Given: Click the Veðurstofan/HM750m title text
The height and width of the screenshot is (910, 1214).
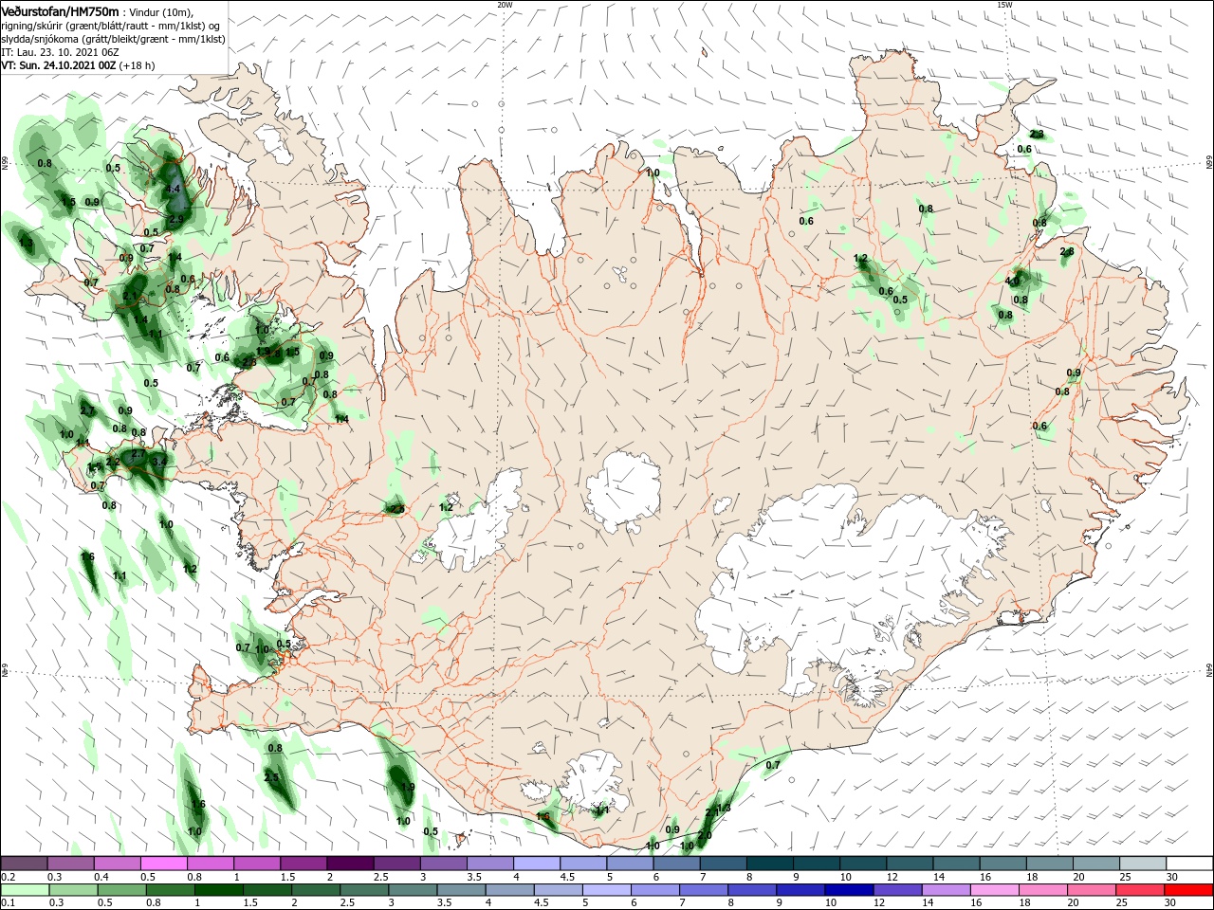Looking at the screenshot, I should click(x=60, y=10).
